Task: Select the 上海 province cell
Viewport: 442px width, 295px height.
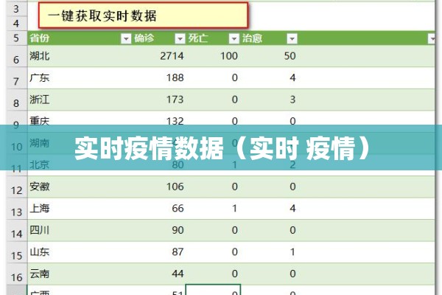Action: (80, 209)
